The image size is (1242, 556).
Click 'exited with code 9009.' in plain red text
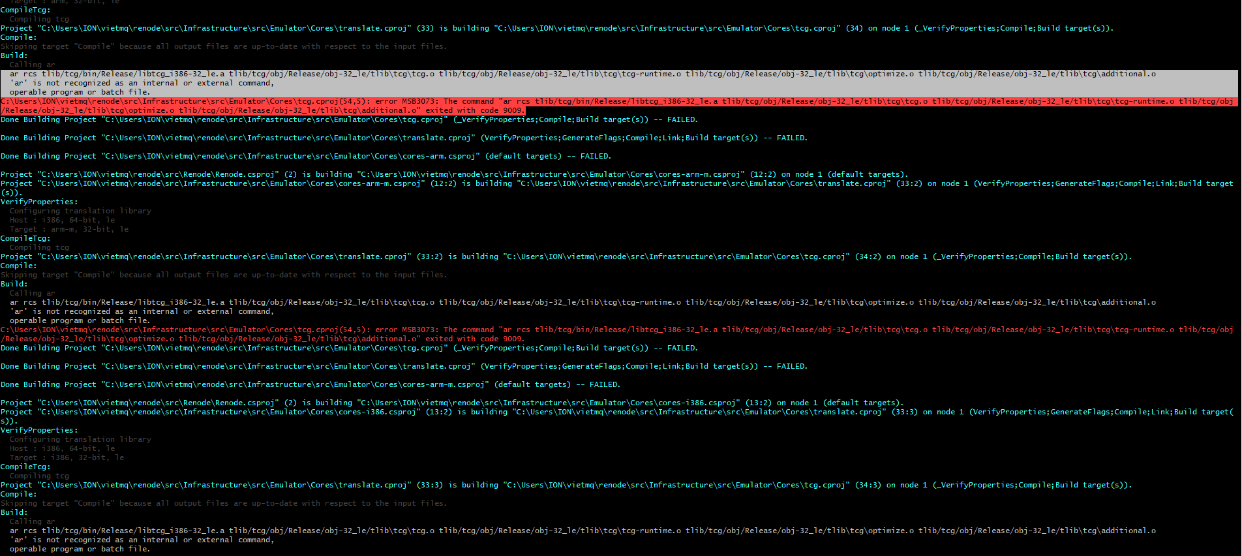pos(474,339)
